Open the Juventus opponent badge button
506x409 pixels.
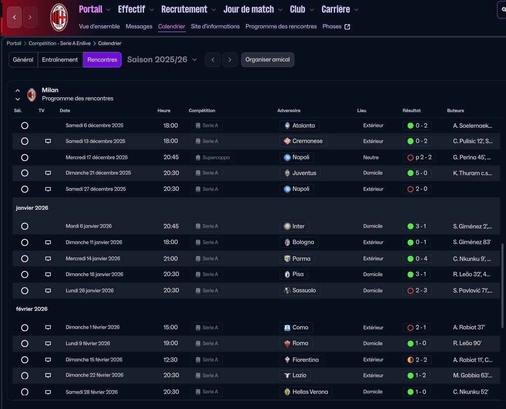[300, 173]
